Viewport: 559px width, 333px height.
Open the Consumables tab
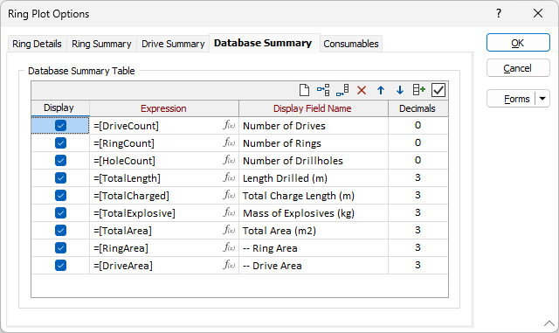pyautogui.click(x=351, y=44)
